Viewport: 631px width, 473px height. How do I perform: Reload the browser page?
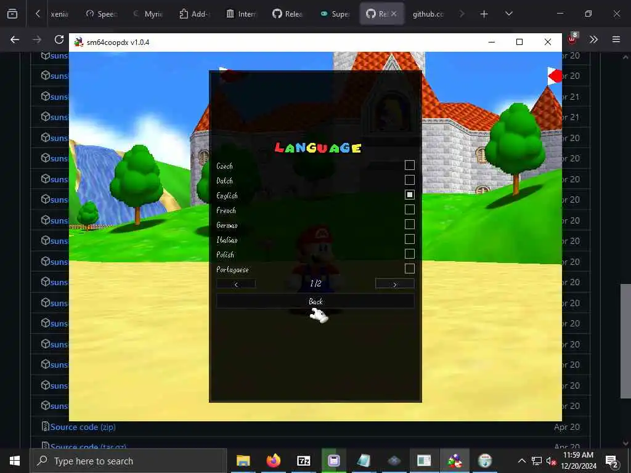pyautogui.click(x=59, y=39)
